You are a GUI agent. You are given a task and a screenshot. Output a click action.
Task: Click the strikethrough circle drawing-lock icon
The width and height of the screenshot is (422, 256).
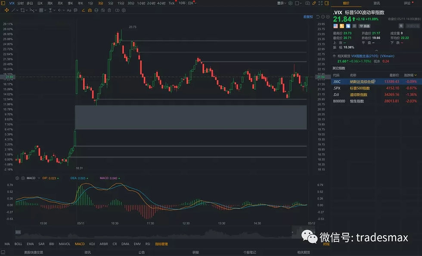tap(96, 10)
